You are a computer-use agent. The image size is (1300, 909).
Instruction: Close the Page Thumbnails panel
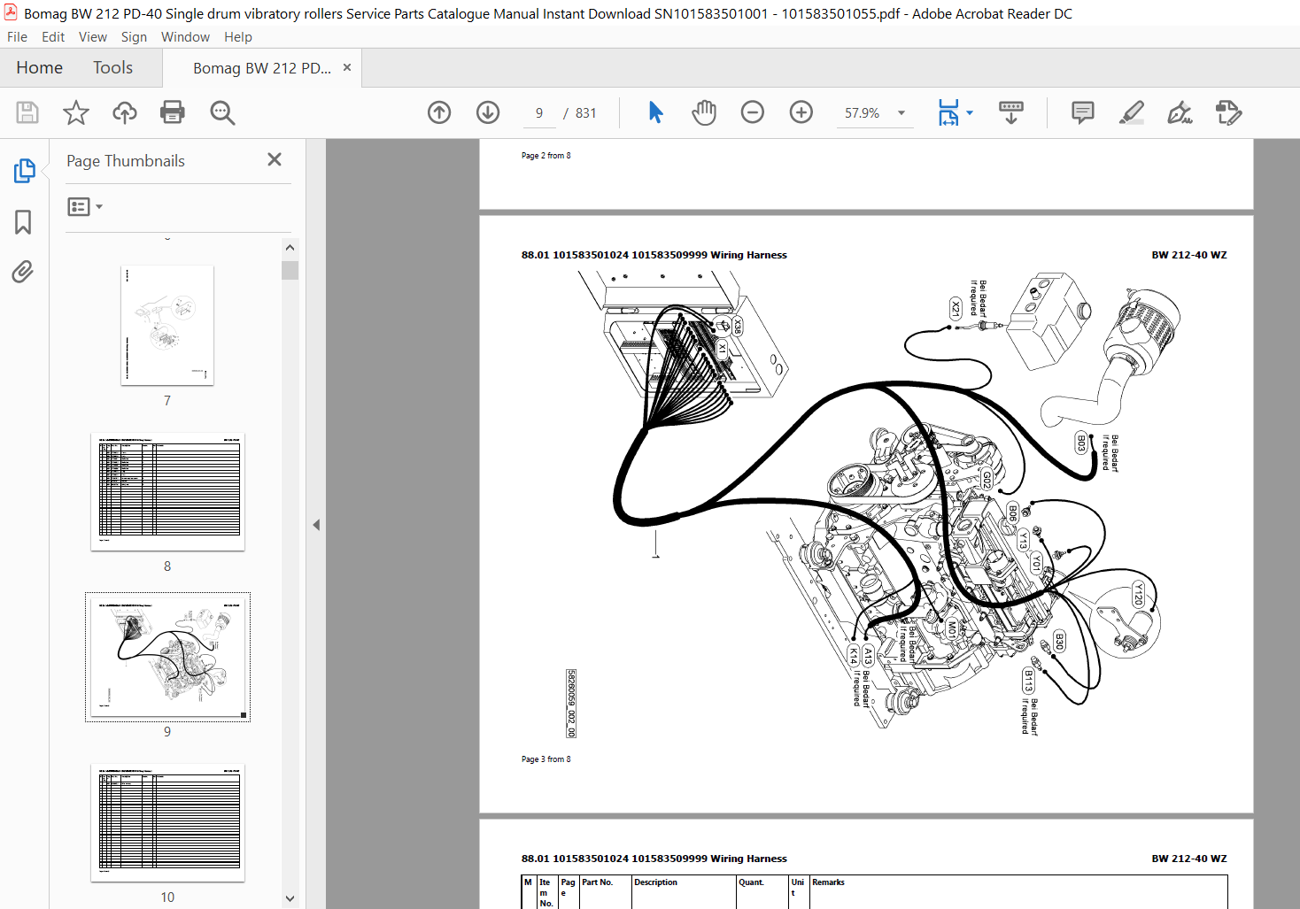[275, 159]
